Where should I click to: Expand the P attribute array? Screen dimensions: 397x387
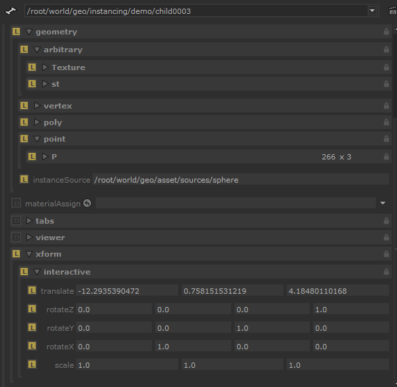pyautogui.click(x=46, y=157)
